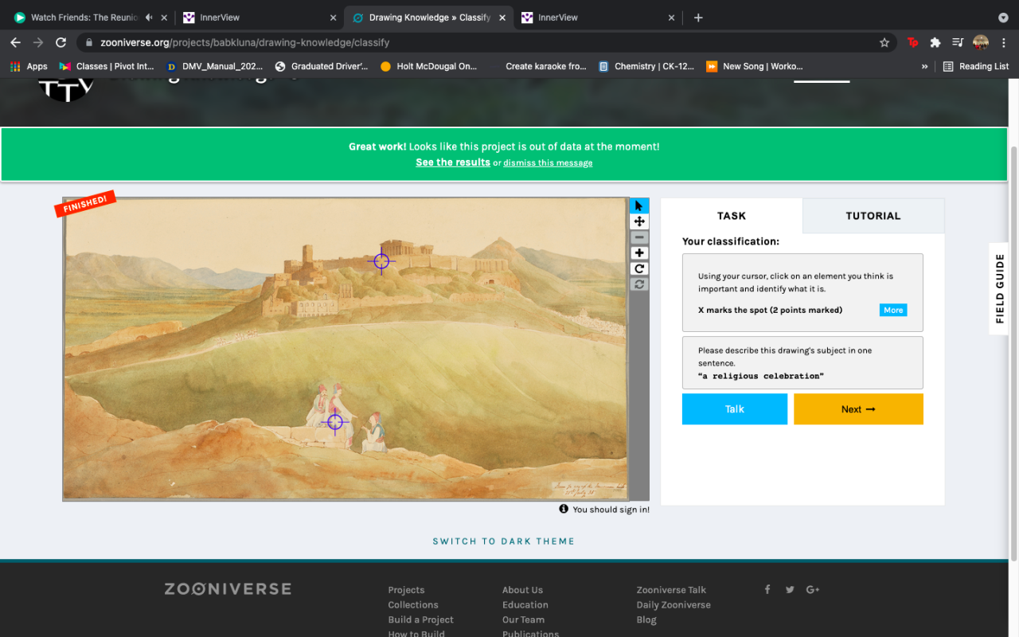Go forward in browser history

37,42
